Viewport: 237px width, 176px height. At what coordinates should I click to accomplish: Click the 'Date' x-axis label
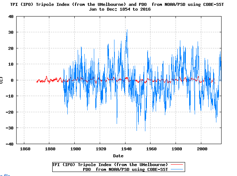(x=118, y=156)
